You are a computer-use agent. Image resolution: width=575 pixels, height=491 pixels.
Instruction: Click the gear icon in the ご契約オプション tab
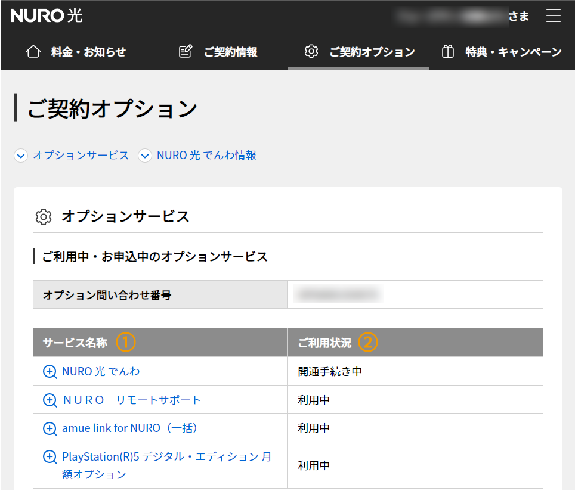coord(311,52)
